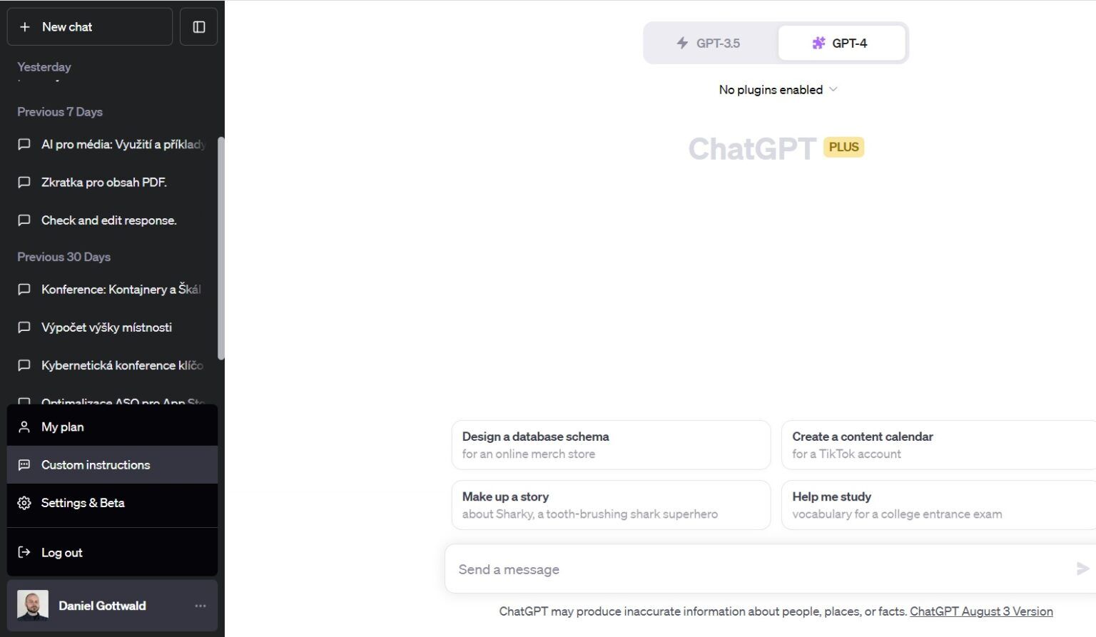
Task: Send the message using the paper plane icon
Action: pyautogui.click(x=1082, y=569)
